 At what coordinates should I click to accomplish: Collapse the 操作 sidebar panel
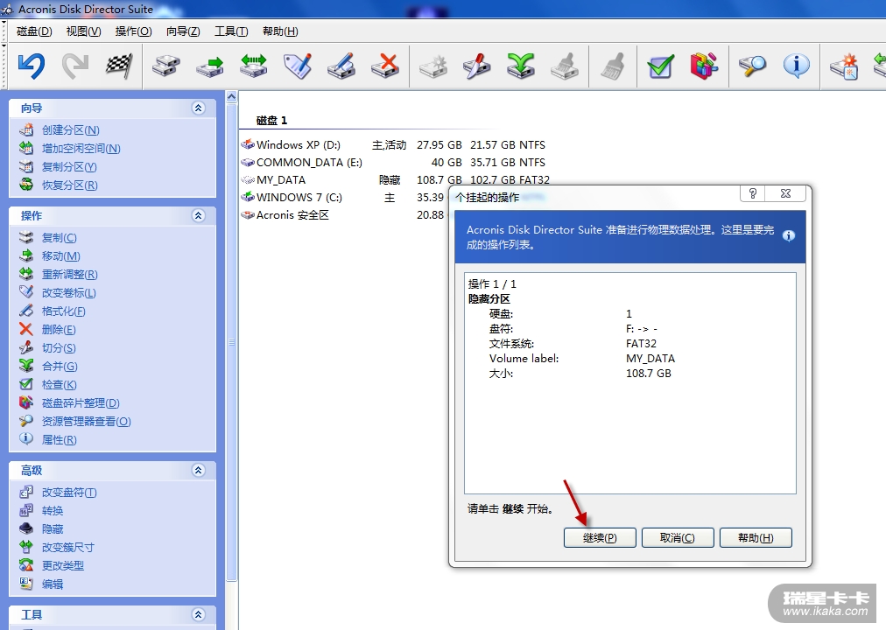pos(199,215)
